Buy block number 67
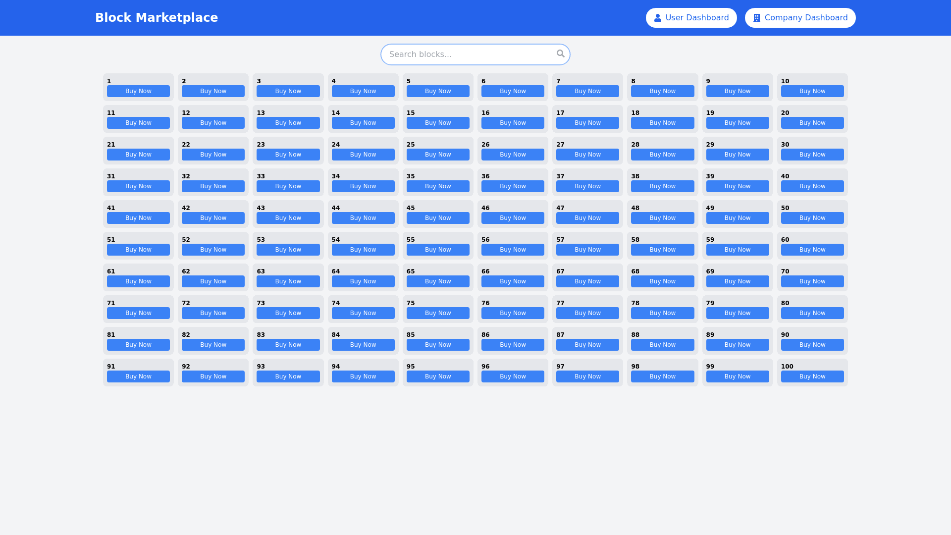 587,281
